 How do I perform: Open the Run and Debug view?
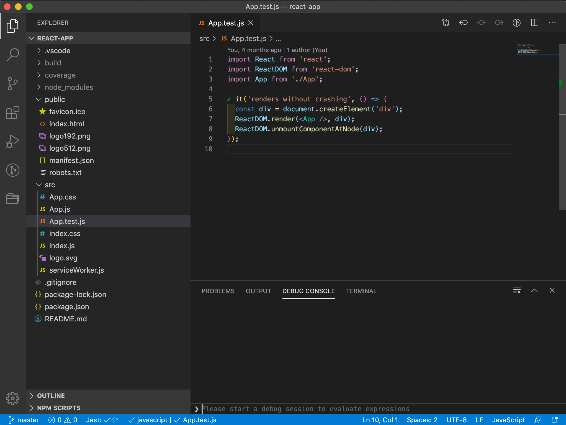[x=12, y=141]
